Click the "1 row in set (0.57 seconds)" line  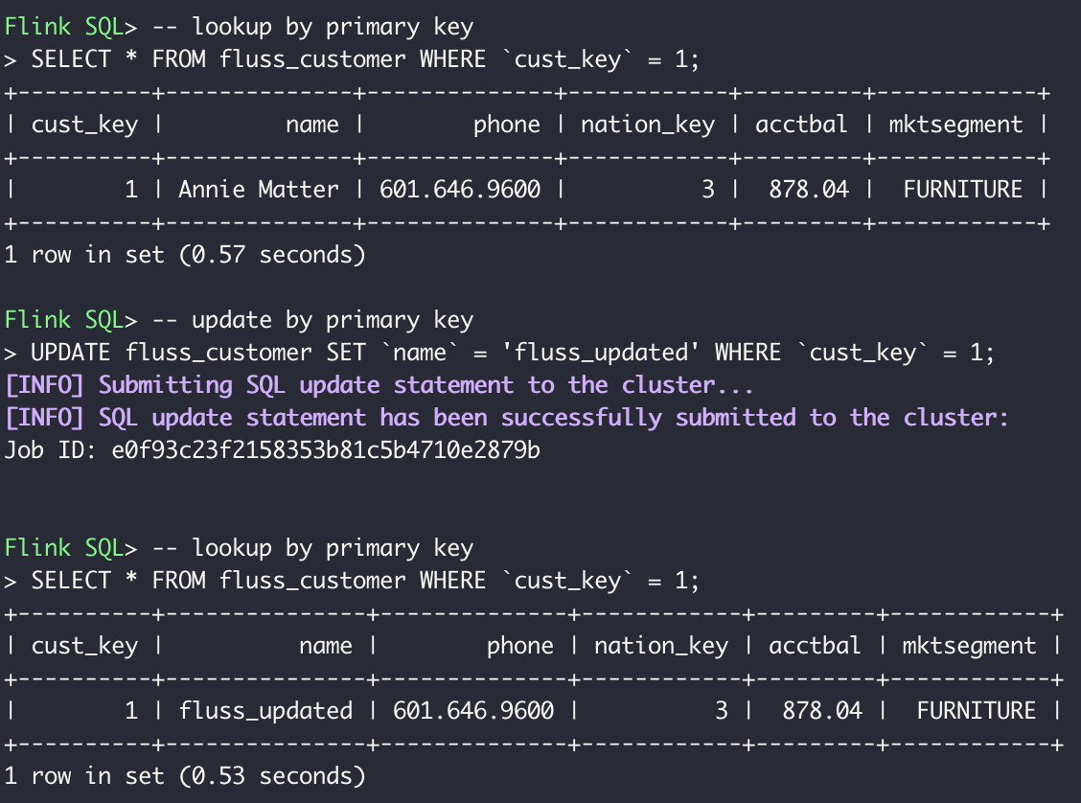(185, 254)
